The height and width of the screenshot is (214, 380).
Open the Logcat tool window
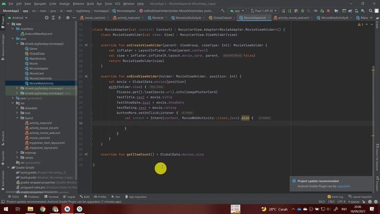[69, 197]
